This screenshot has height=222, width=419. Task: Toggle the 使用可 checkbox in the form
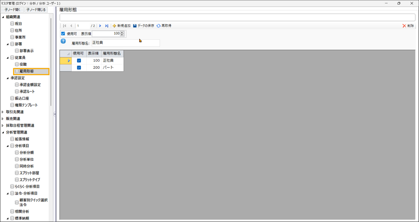coord(63,34)
